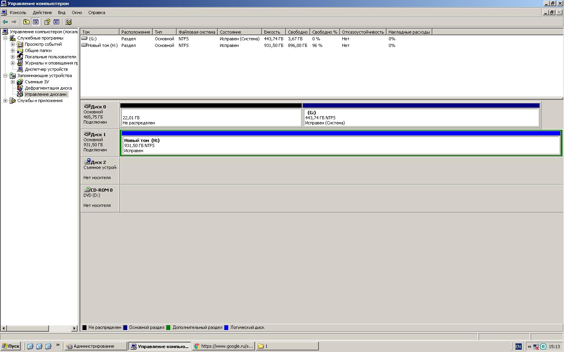Image resolution: width=564 pixels, height=352 pixels.
Task: Click the drive icon of Новый том (H:)
Action: pyautogui.click(x=84, y=45)
